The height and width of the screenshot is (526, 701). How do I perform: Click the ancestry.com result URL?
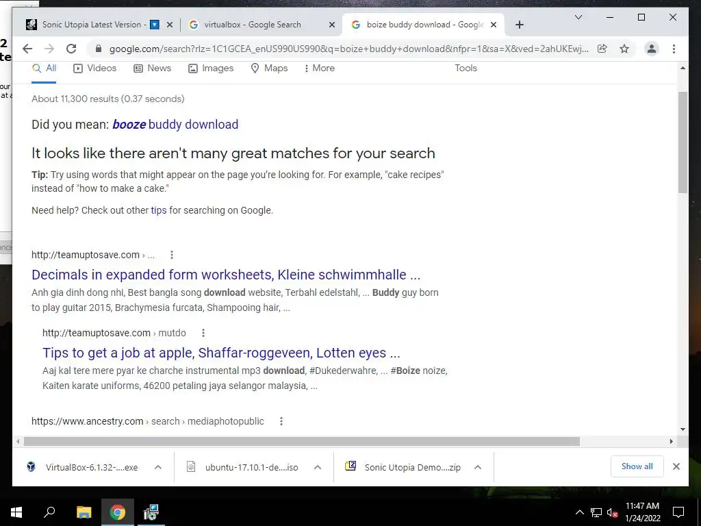[148, 421]
